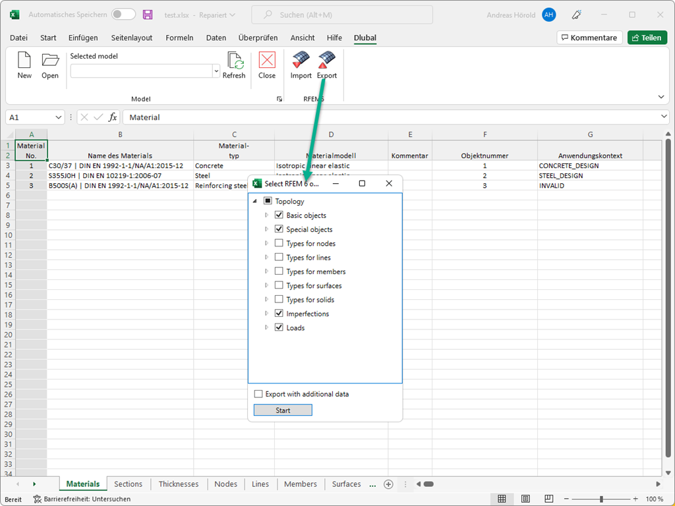The width and height of the screenshot is (675, 506).
Task: Open the Selected model dropdown
Action: (x=215, y=70)
